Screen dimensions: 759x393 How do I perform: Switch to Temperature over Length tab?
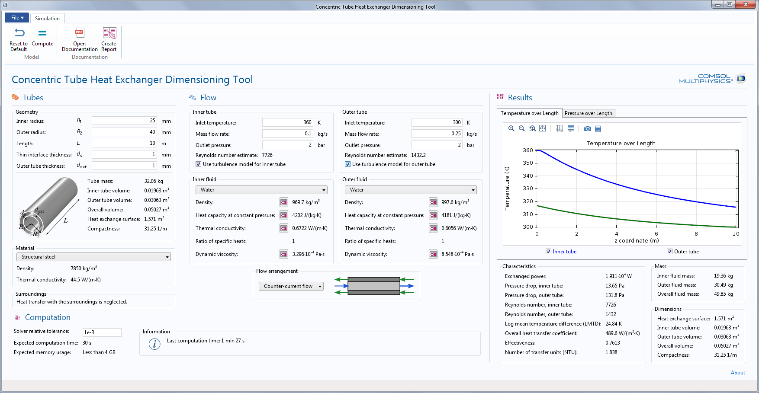[529, 113]
